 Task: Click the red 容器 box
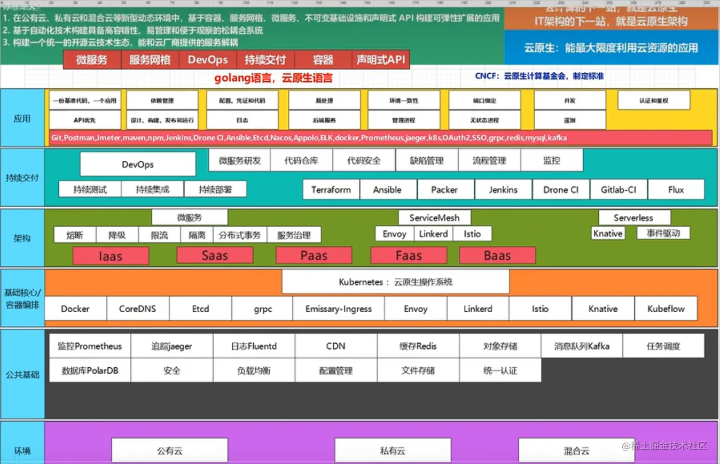323,60
